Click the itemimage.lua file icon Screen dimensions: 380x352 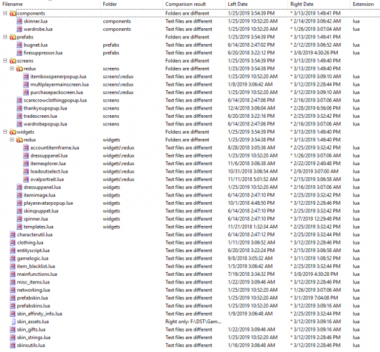coord(19,195)
